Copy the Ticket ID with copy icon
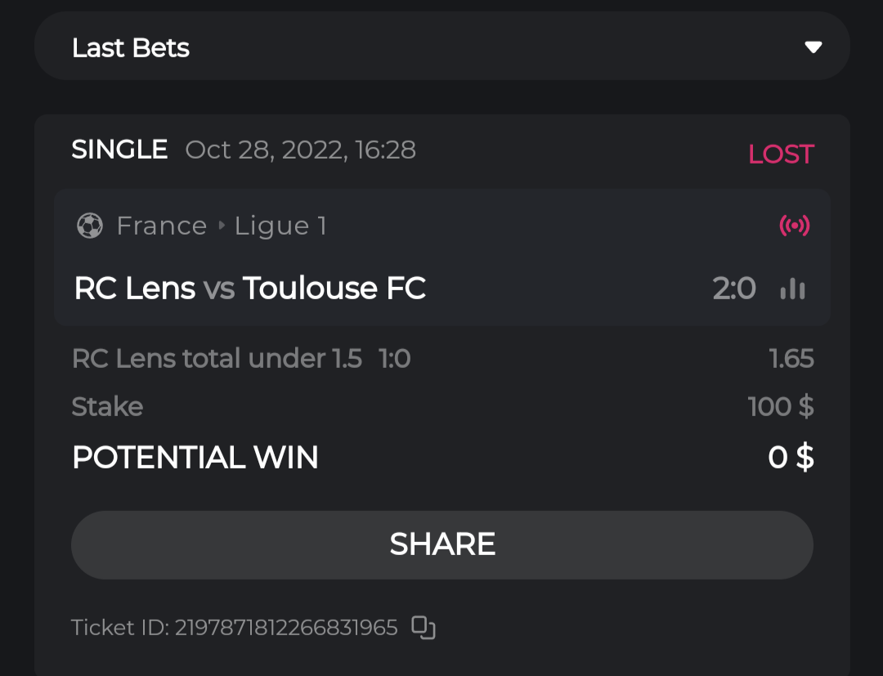The width and height of the screenshot is (883, 676). tap(423, 627)
